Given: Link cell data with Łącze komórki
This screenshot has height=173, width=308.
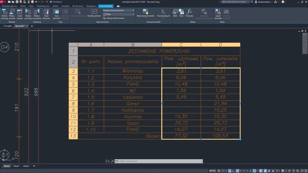Looking at the screenshot, I should tap(218, 14).
